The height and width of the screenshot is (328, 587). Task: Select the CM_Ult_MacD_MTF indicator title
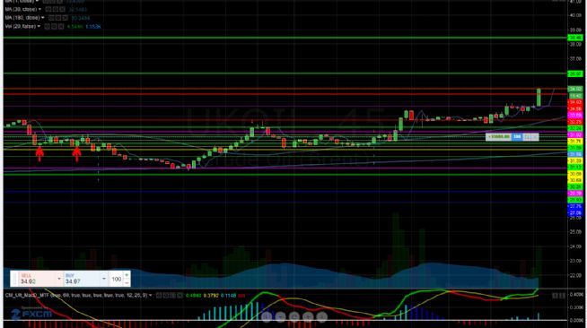(75, 295)
